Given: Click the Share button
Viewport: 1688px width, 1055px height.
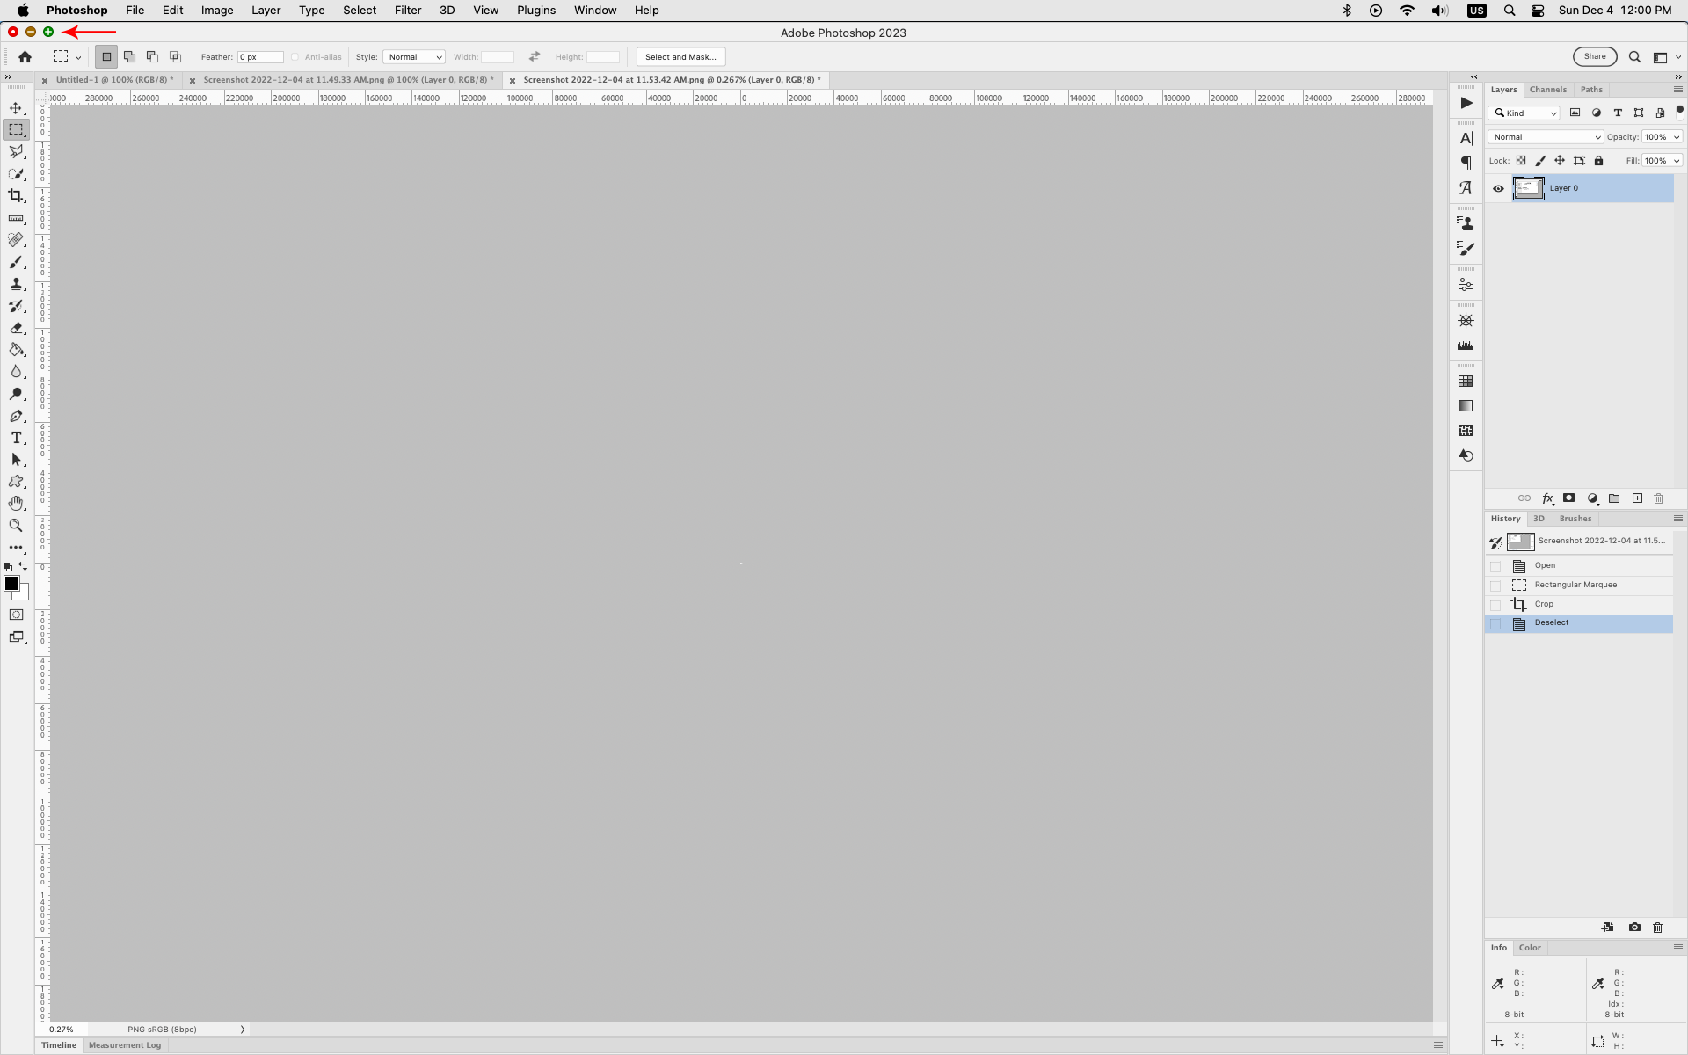Looking at the screenshot, I should pos(1595,56).
